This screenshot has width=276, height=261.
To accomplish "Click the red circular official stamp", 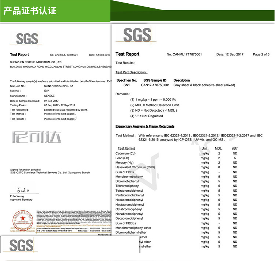I will 23,220.
